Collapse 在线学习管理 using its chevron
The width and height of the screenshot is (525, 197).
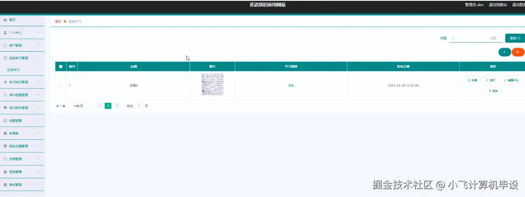(x=38, y=58)
